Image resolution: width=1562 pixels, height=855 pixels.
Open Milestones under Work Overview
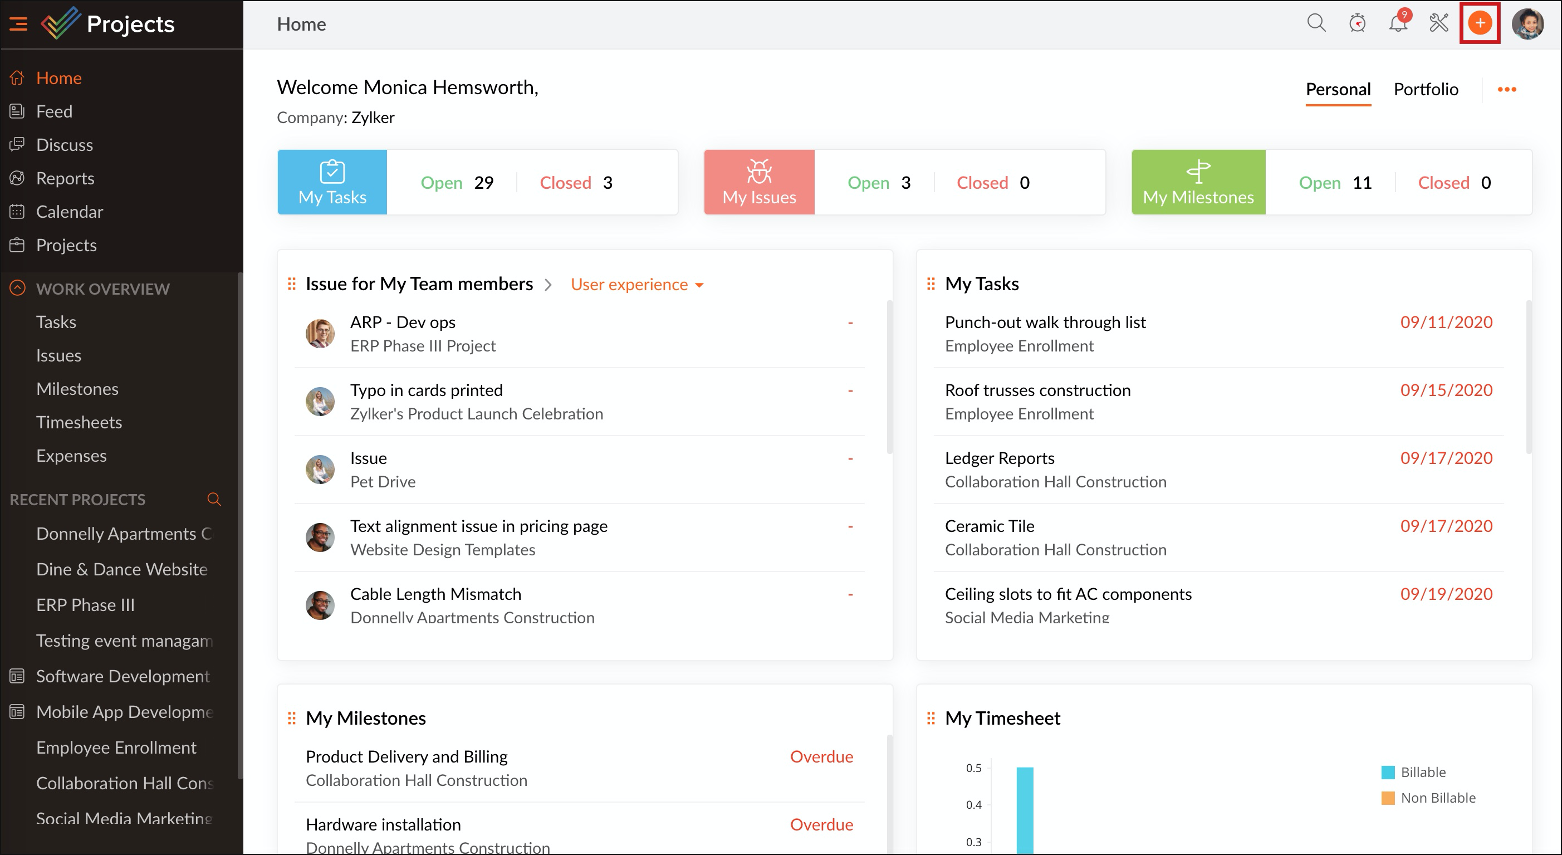pyautogui.click(x=77, y=389)
